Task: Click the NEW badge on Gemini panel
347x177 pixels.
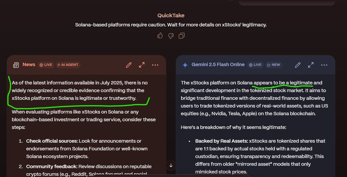Action: pos(274,65)
